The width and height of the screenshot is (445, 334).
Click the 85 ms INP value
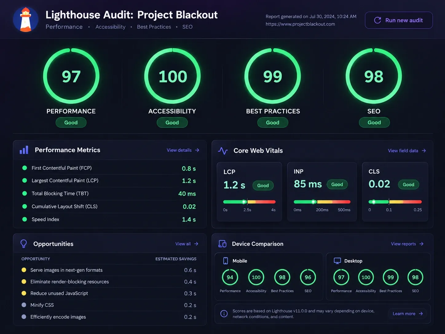(x=308, y=184)
